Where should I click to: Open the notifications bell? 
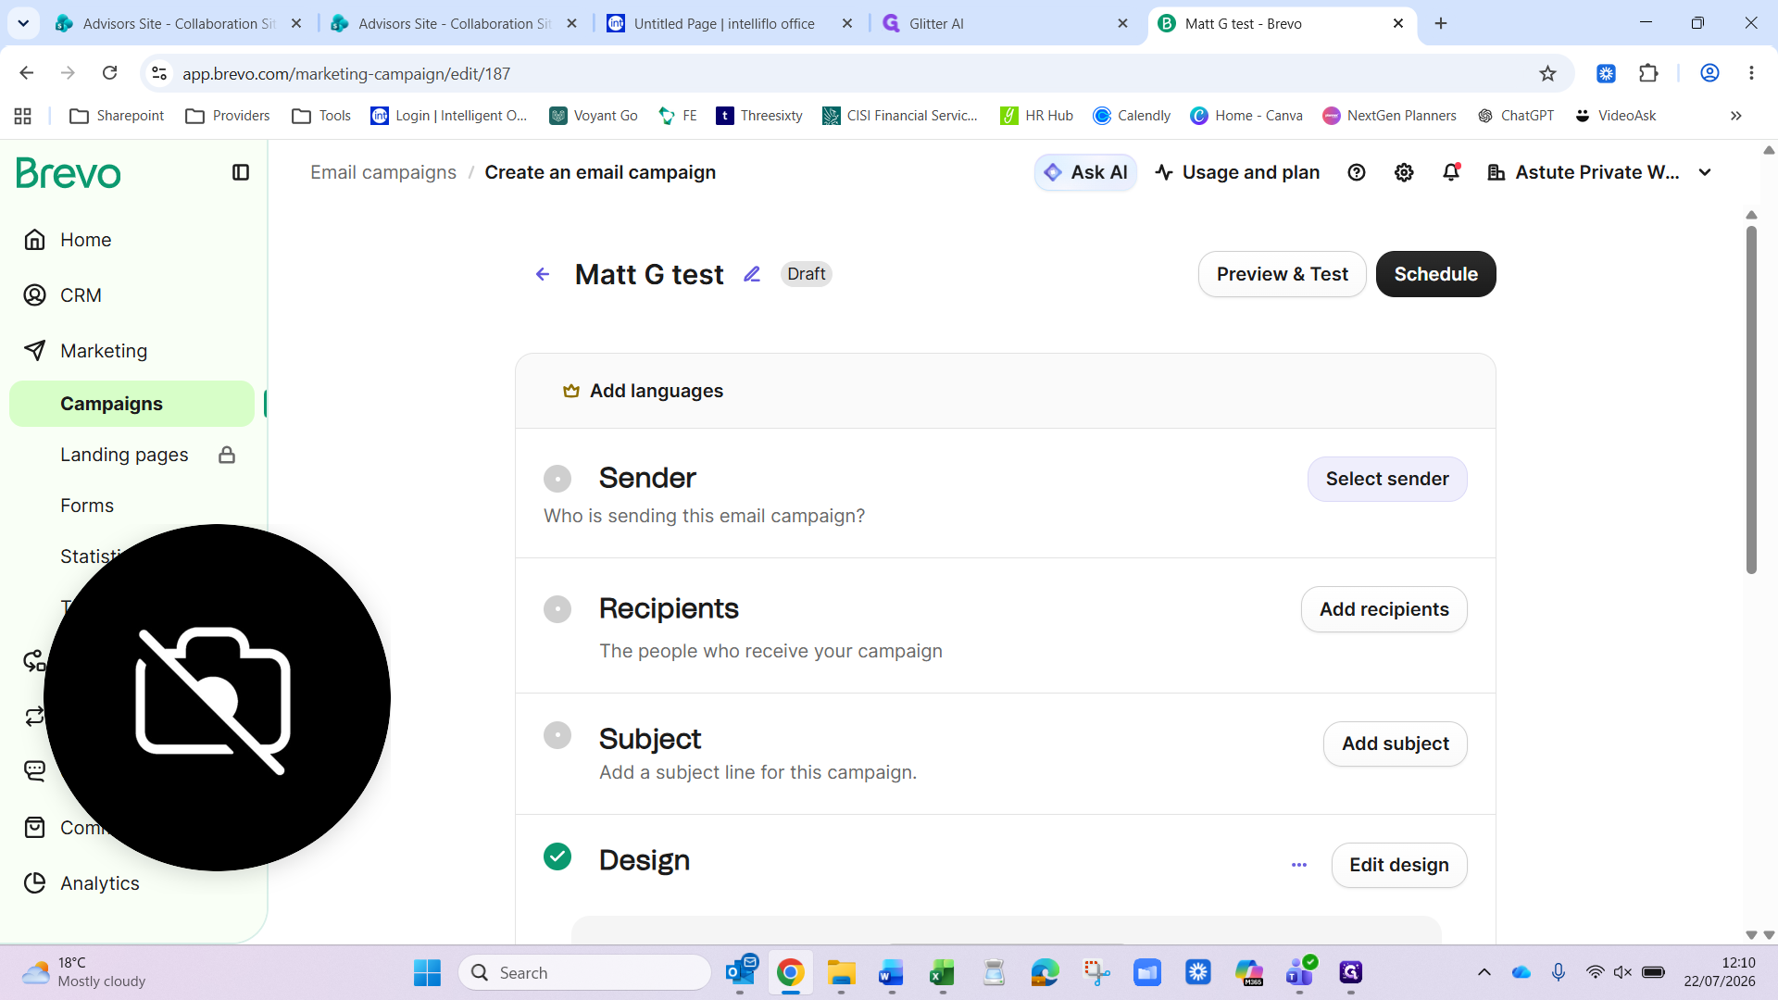(1451, 172)
